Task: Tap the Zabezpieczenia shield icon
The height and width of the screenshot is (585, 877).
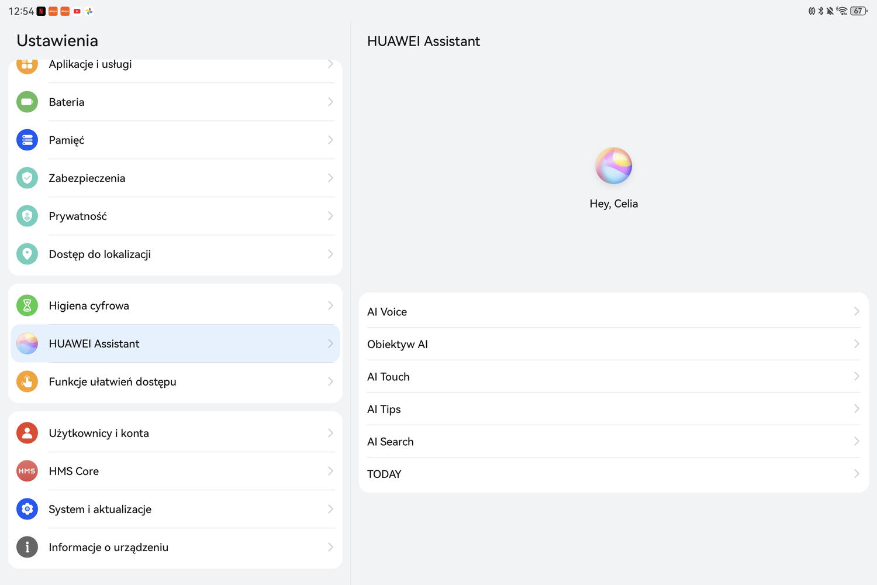Action: pyautogui.click(x=27, y=178)
